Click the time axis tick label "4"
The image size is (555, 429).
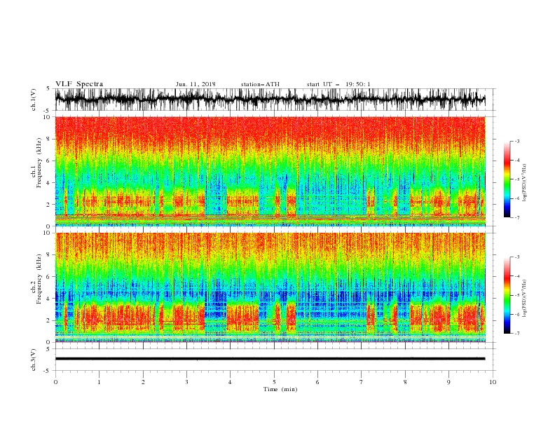coord(230,382)
